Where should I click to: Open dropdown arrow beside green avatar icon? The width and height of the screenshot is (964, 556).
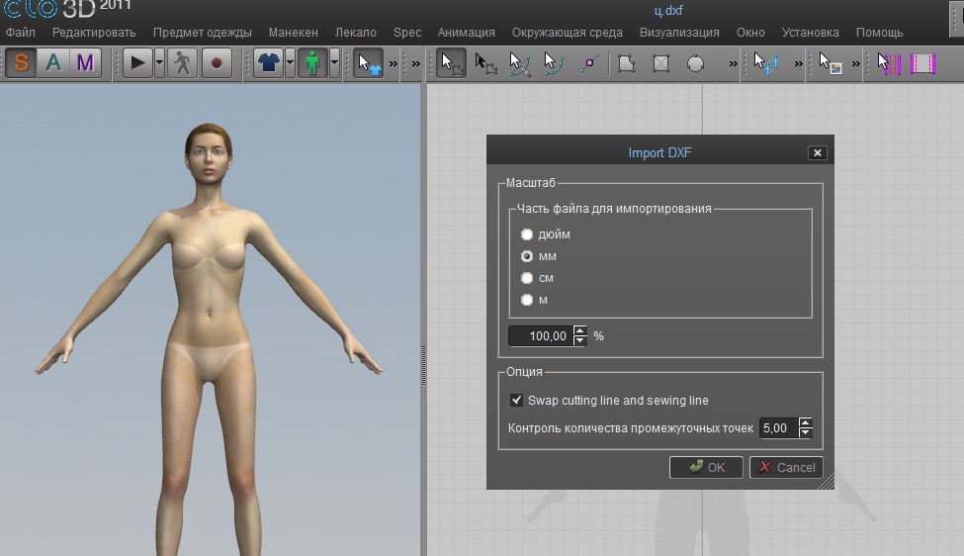[x=334, y=63]
